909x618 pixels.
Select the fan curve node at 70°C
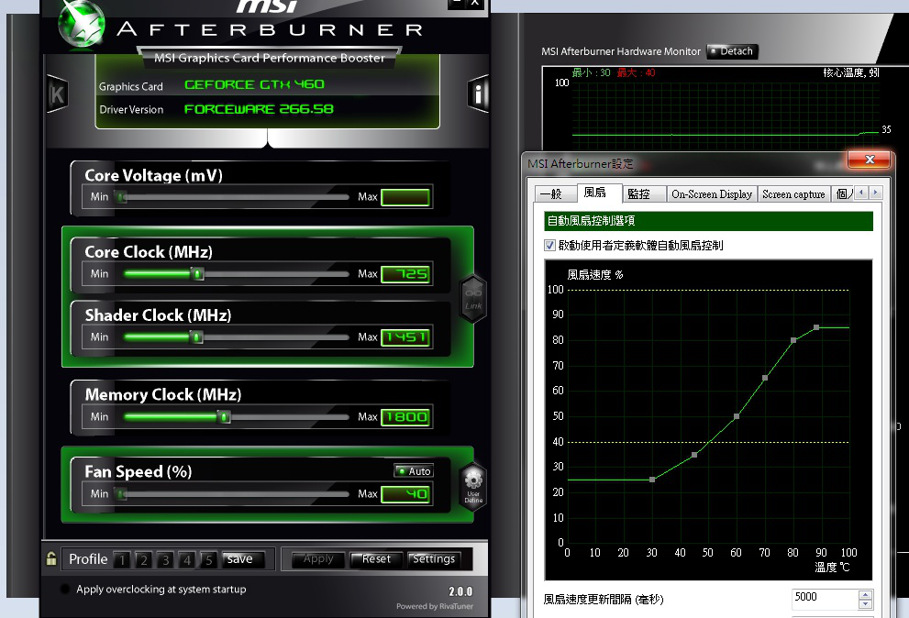(x=765, y=378)
